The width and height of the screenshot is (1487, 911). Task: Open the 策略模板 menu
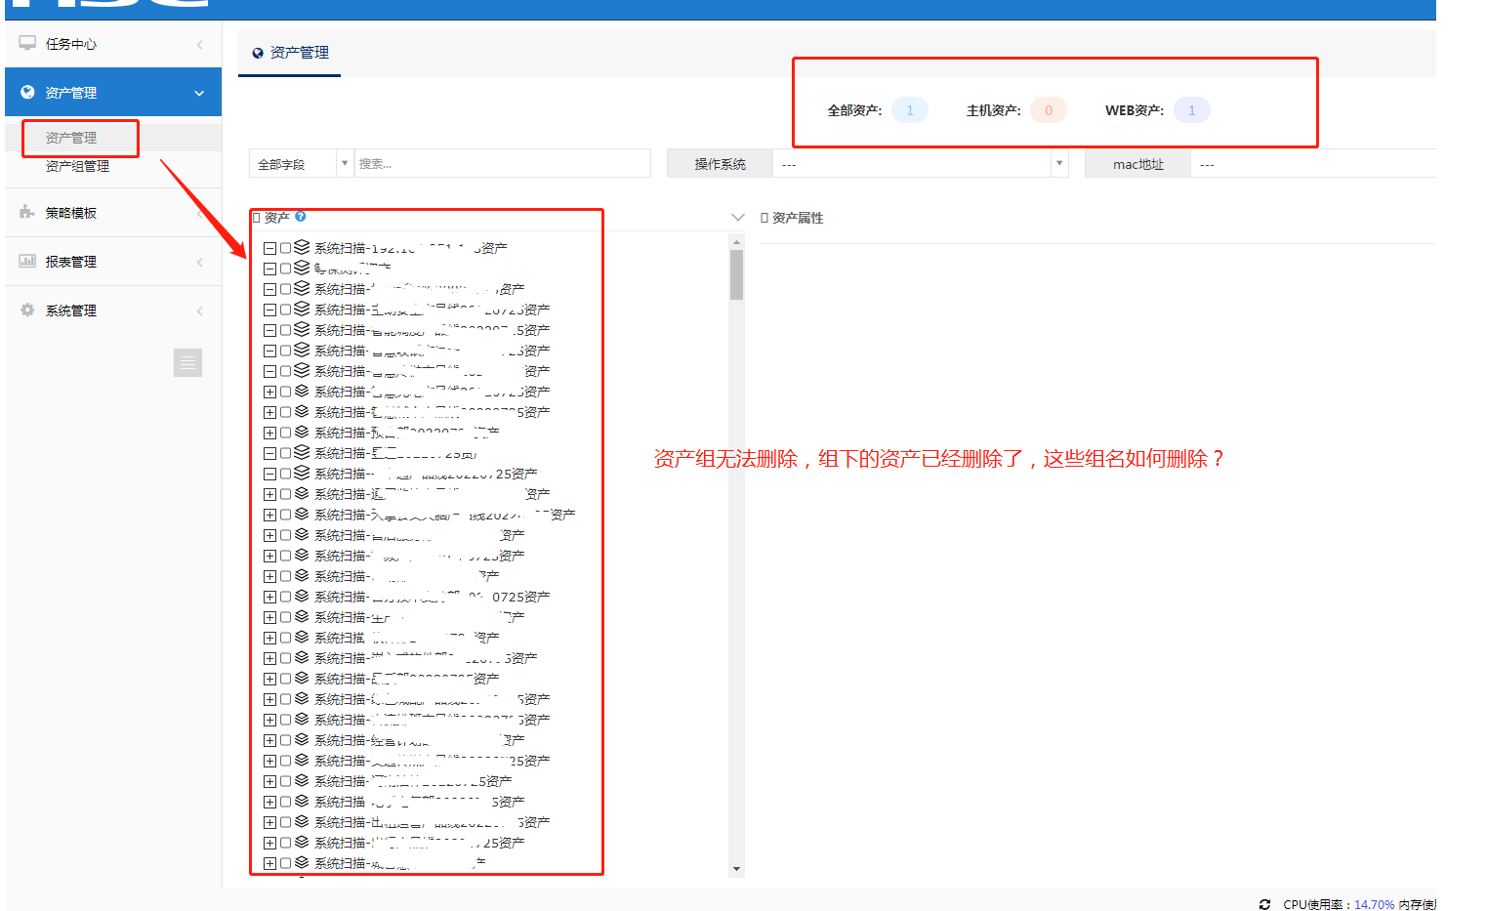[x=113, y=213]
